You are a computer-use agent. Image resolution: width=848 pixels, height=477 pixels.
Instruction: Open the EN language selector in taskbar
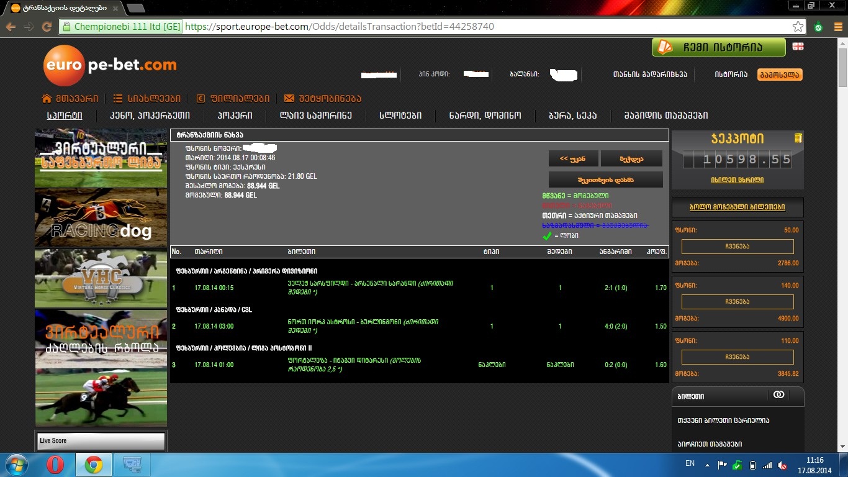click(x=690, y=463)
